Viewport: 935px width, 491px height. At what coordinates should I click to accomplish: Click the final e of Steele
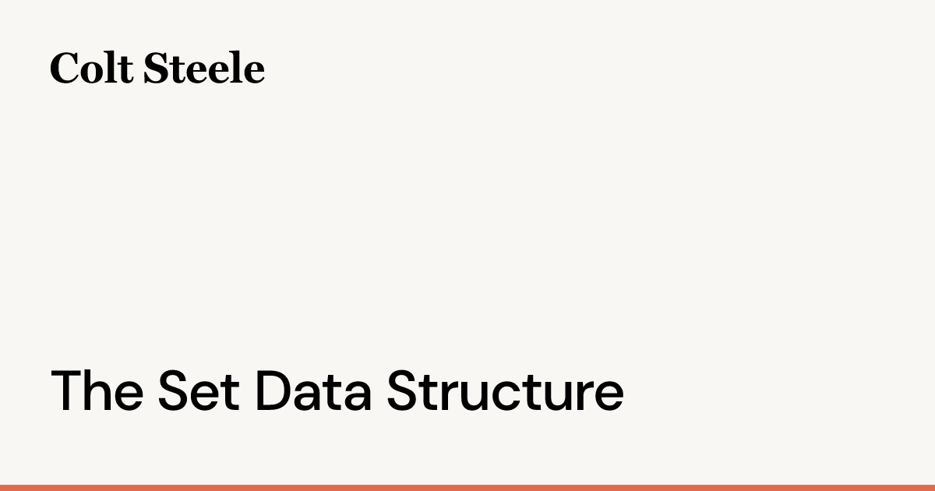click(x=254, y=72)
